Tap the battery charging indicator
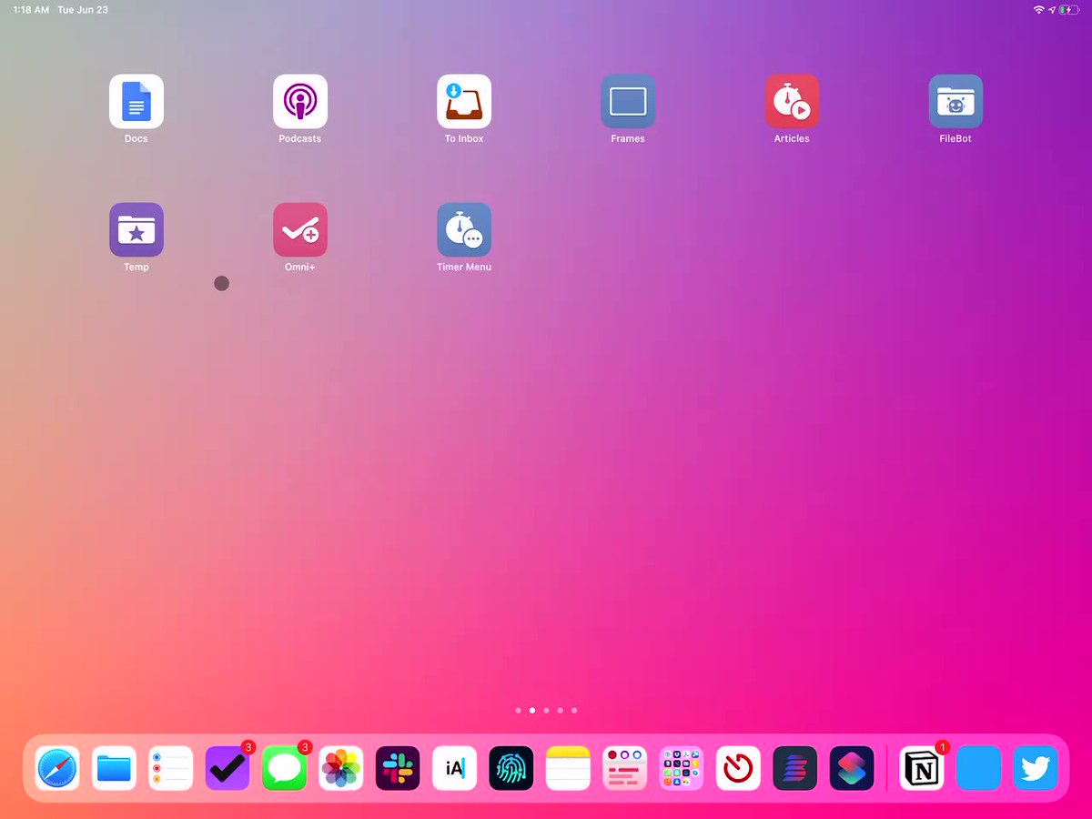Viewport: 1092px width, 819px height. point(1068,9)
